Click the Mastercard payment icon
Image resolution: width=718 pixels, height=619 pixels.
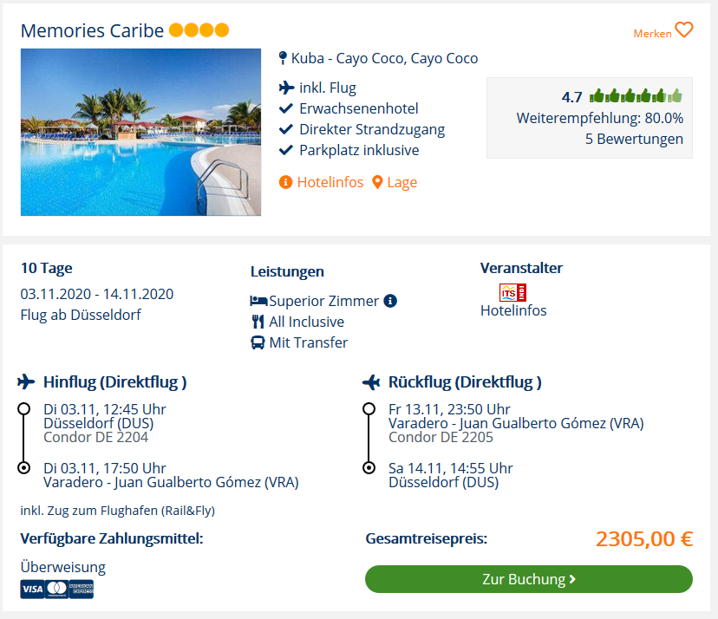56,590
